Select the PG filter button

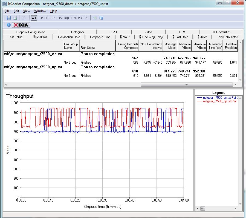point(80,18)
